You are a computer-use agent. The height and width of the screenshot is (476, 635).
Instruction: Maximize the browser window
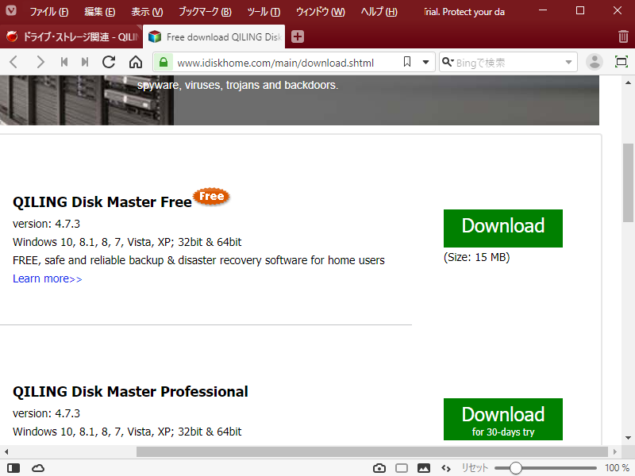[x=580, y=10]
